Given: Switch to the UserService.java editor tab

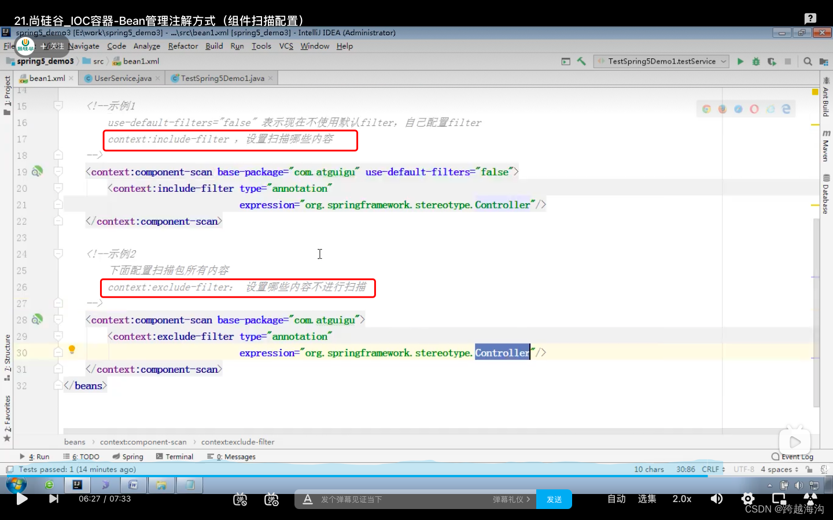Looking at the screenshot, I should pyautogui.click(x=123, y=78).
